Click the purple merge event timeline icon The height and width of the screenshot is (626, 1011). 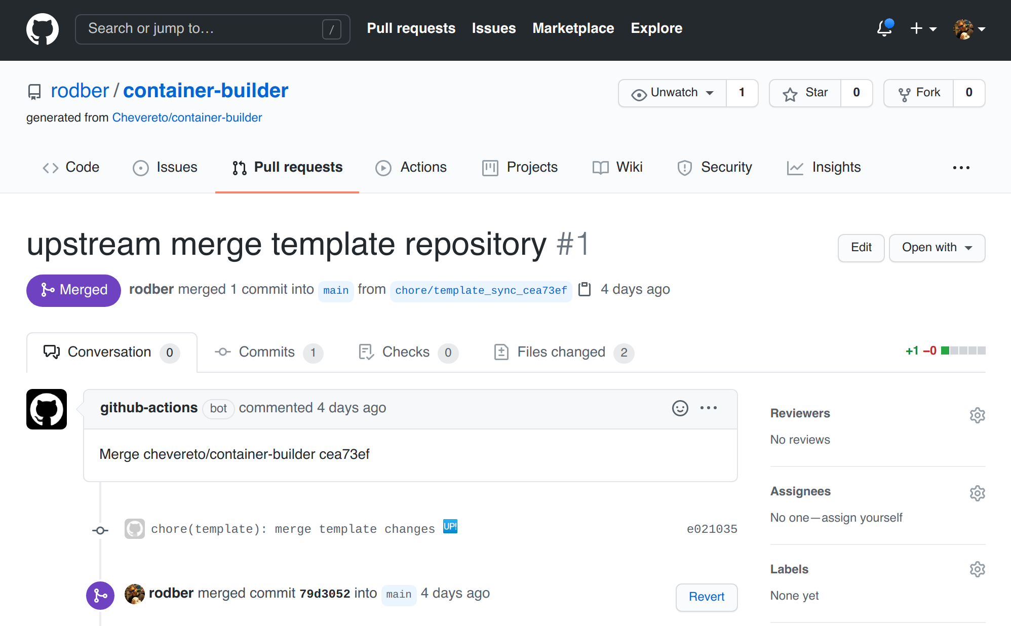point(100,596)
